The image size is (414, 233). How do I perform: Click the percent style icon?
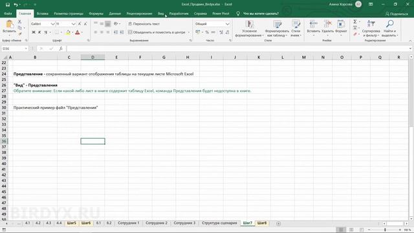coord(207,32)
